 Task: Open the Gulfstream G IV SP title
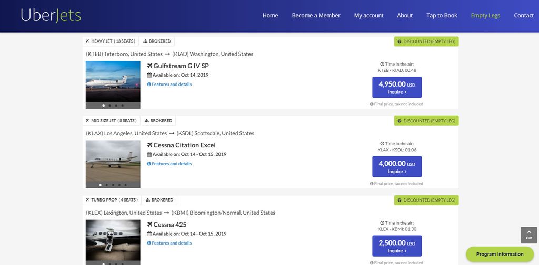click(181, 66)
